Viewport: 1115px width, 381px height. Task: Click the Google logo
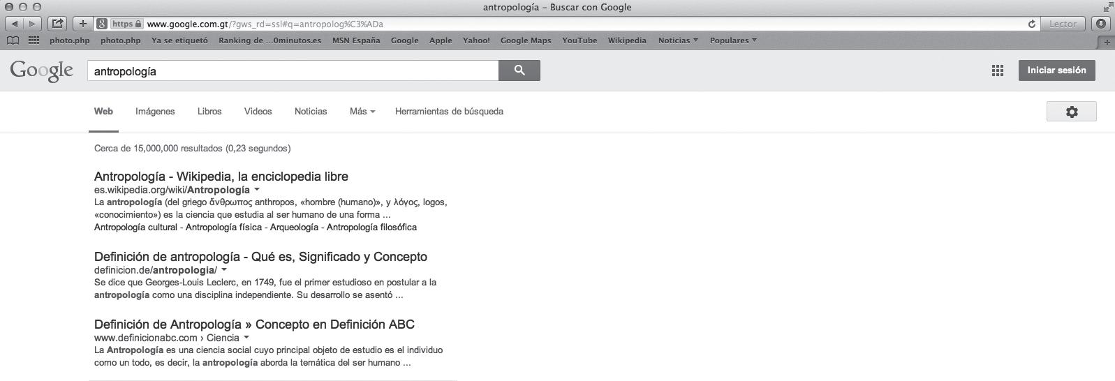click(x=42, y=70)
